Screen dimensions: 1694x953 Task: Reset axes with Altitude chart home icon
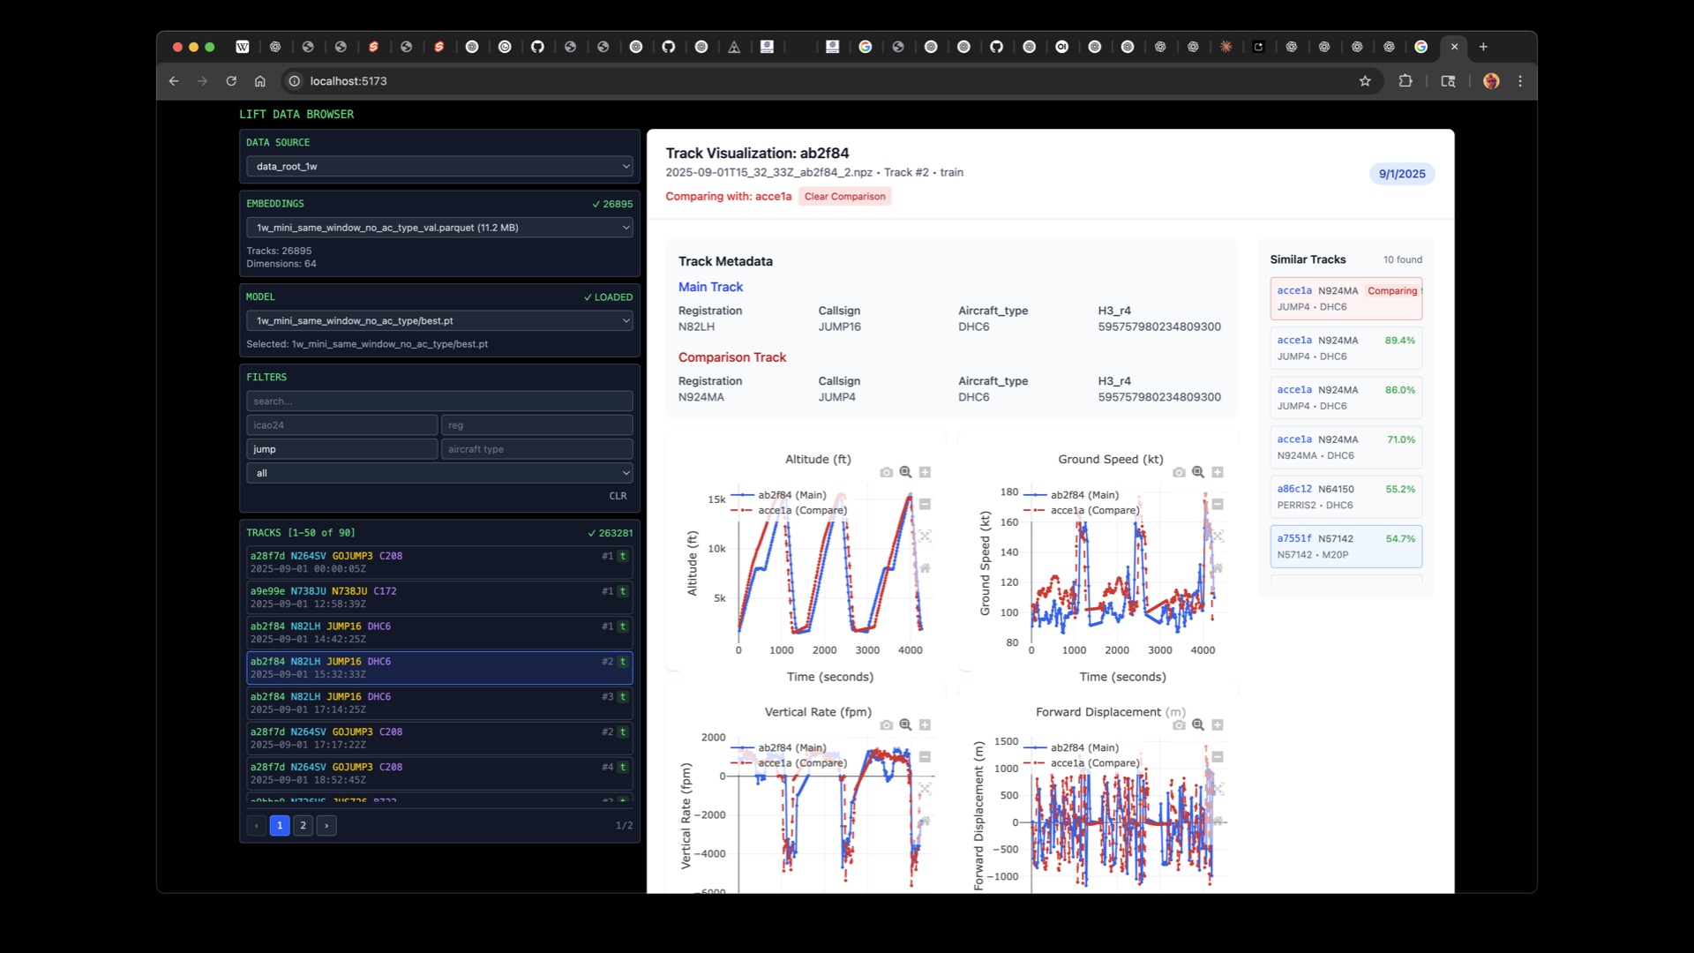(925, 568)
